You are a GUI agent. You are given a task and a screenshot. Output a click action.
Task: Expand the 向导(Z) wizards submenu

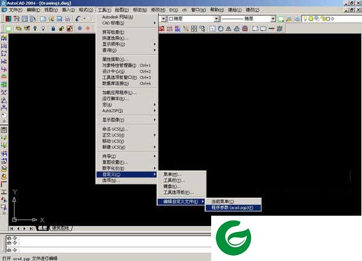pyautogui.click(x=127, y=156)
